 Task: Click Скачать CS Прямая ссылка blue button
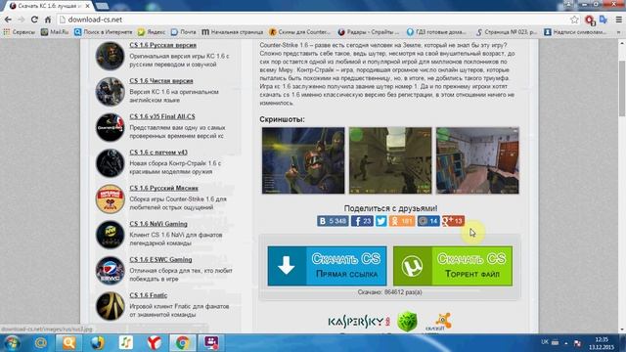click(327, 266)
